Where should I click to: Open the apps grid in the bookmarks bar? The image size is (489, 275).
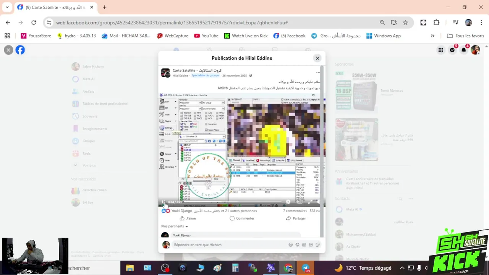pos(7,36)
